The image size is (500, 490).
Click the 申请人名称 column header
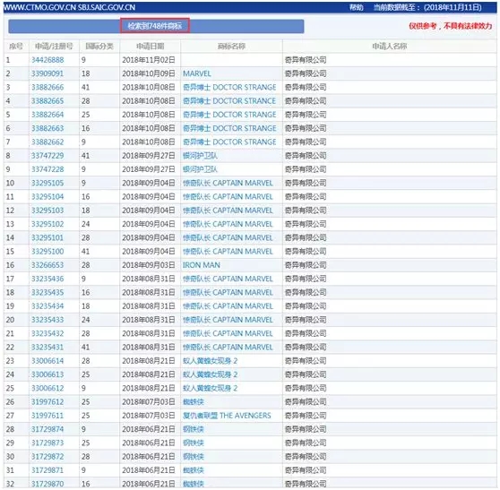click(x=390, y=47)
